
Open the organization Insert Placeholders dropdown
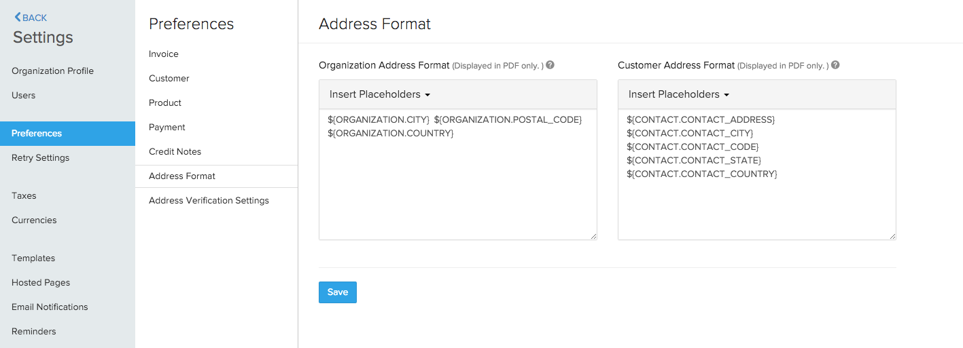[x=380, y=94]
